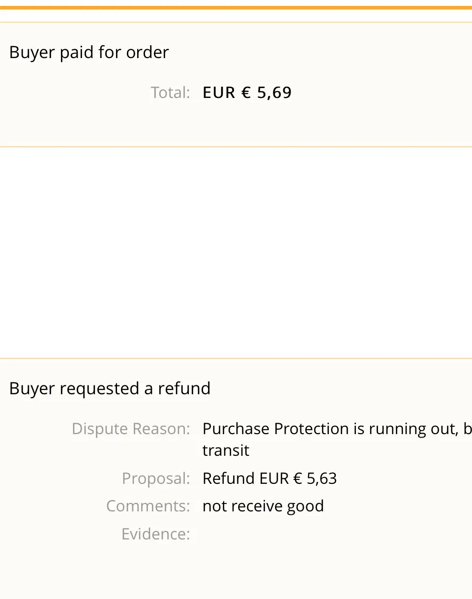Click the "Buyer requested a refund" heading
472x599 pixels.
110,388
